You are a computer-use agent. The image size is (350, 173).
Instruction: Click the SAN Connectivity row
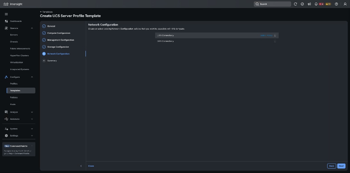[x=217, y=41]
